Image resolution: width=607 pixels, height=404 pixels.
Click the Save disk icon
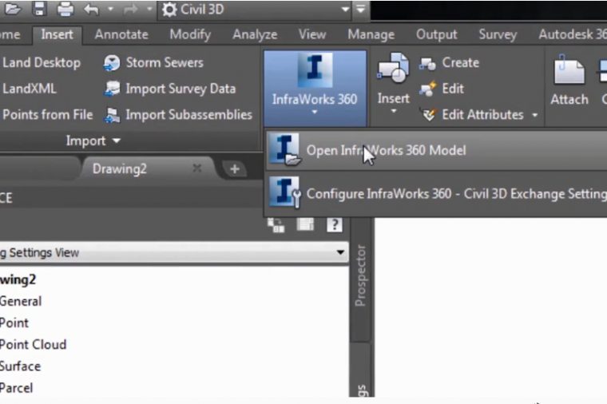39,9
